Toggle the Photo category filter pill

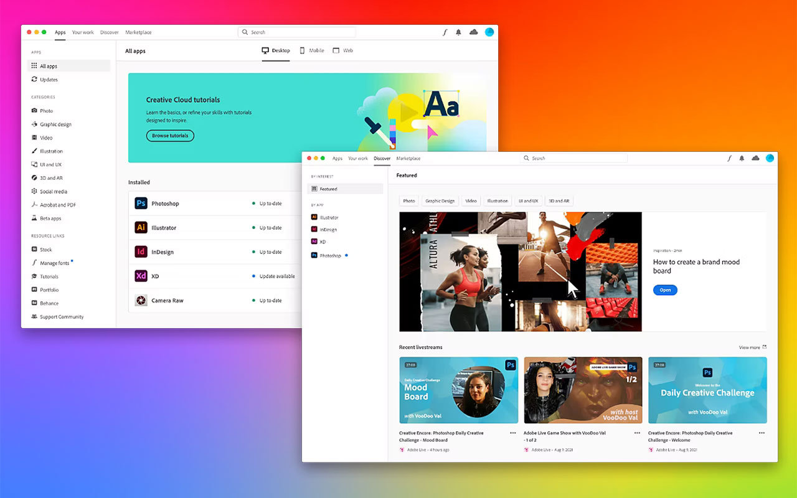tap(408, 200)
